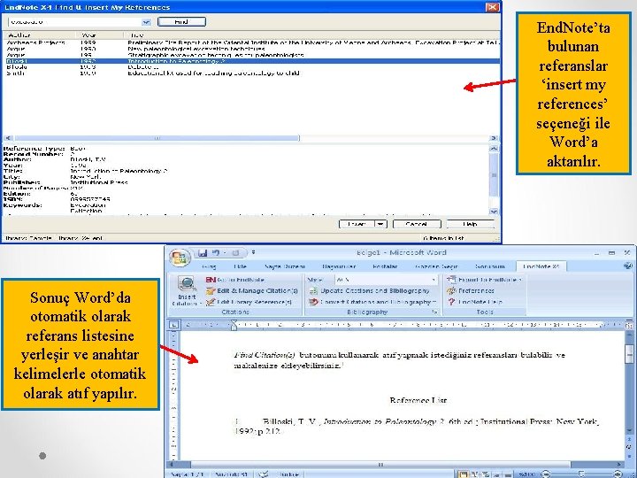Select the Archaeos Projects 1959 reference row
The height and width of the screenshot is (478, 637).
click(251, 42)
